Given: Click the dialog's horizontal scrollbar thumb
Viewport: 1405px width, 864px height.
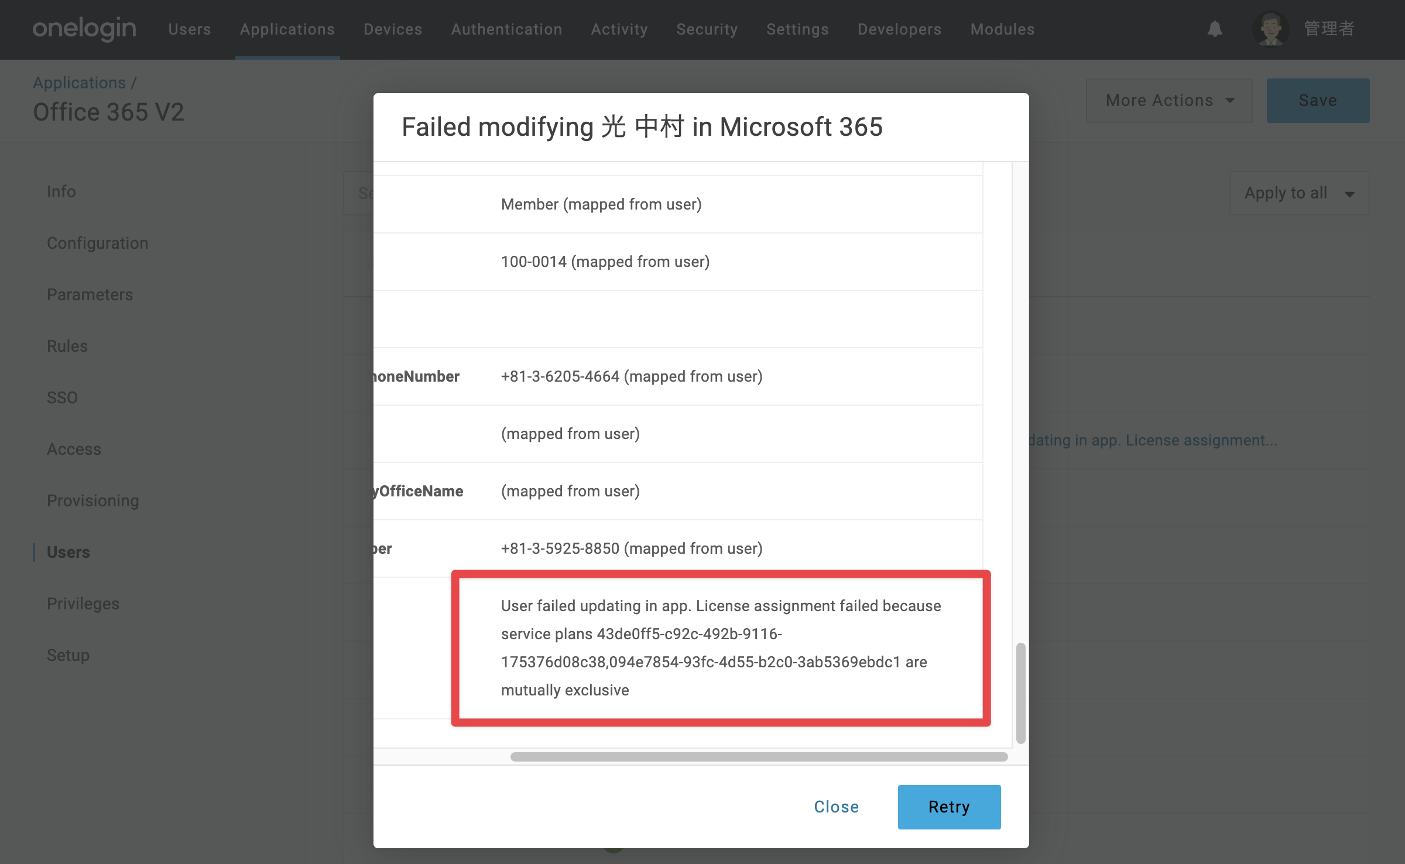Looking at the screenshot, I should click(759, 756).
